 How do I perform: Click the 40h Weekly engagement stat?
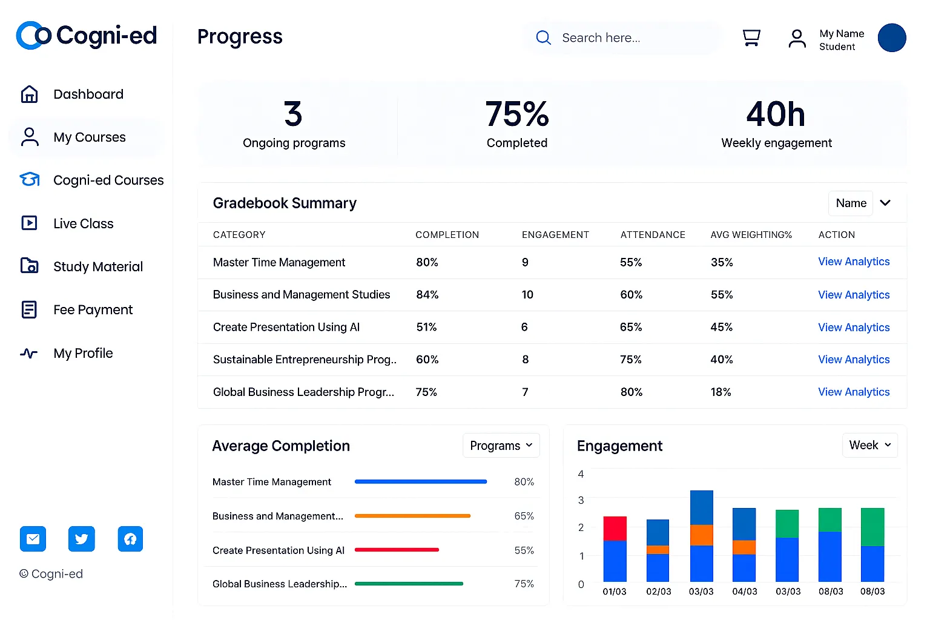[776, 124]
